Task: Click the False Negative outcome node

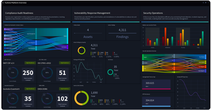Action: coord(206,71)
